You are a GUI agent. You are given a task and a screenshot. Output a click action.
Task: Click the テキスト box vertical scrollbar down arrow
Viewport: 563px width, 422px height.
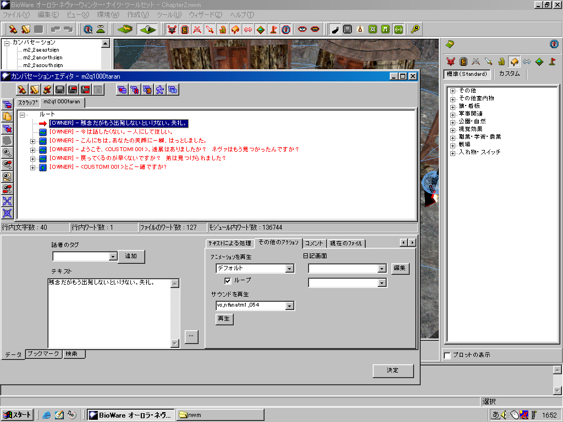[x=175, y=343]
